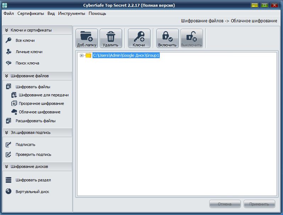This screenshot has height=215, width=283.
Task: Collapse the Шифрование дисков section
Action: point(7,166)
